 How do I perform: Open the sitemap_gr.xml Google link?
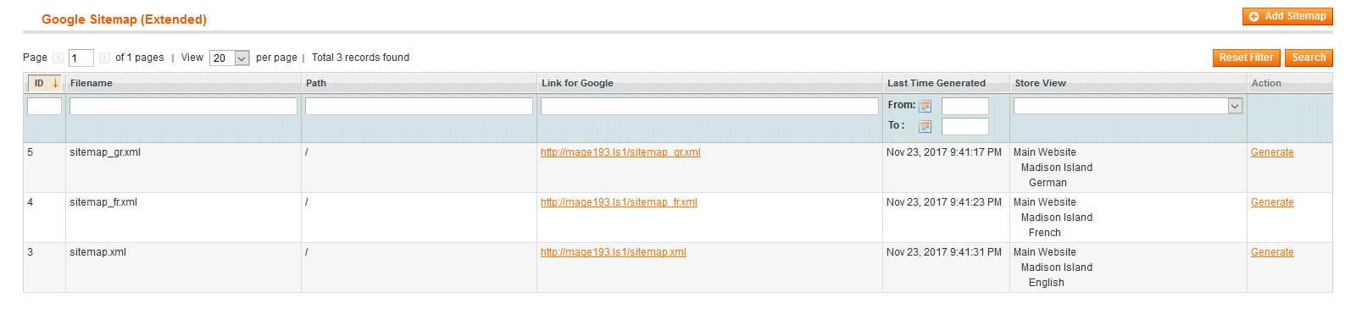pos(620,152)
